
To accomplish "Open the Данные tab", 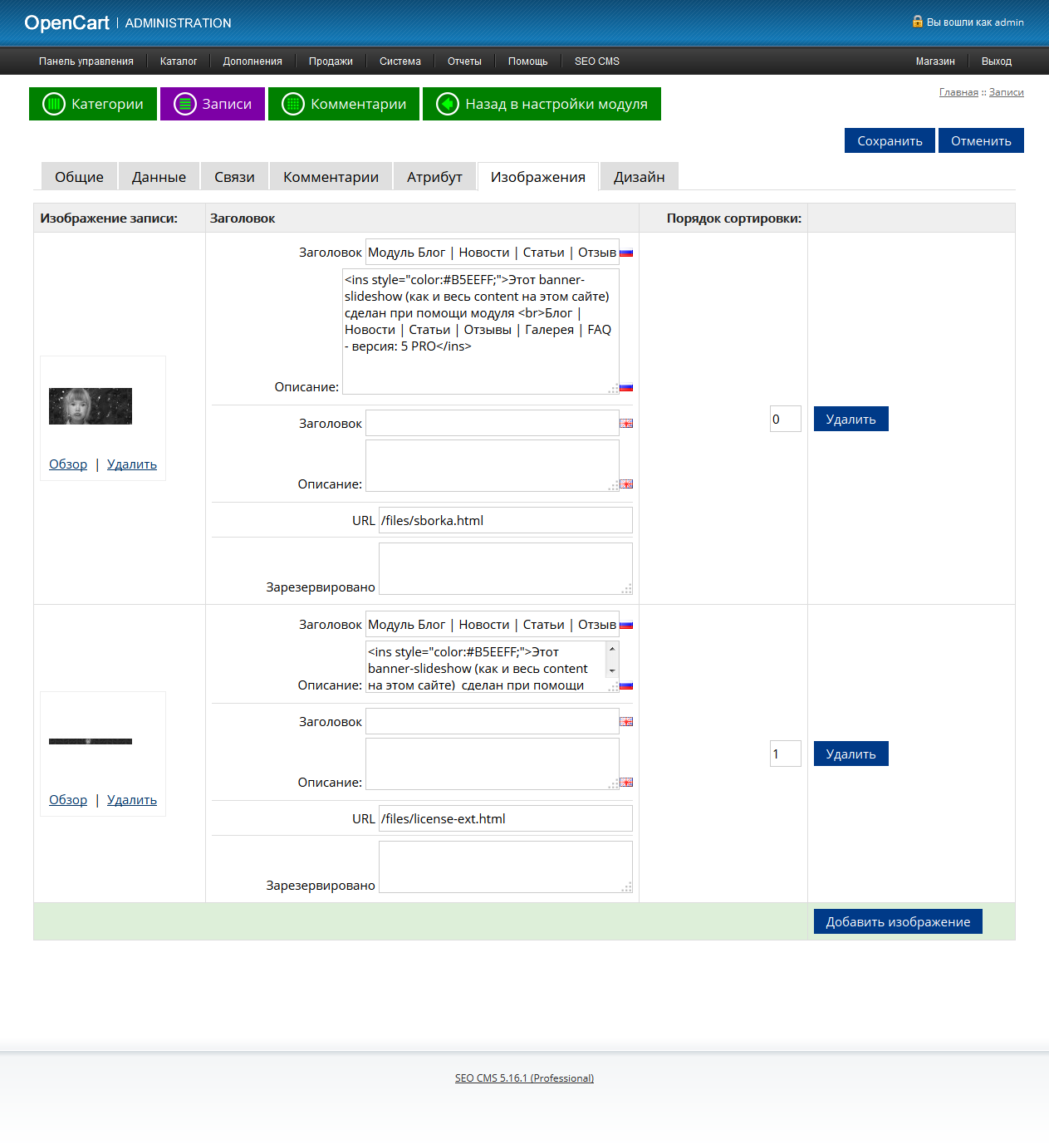I will coord(159,176).
